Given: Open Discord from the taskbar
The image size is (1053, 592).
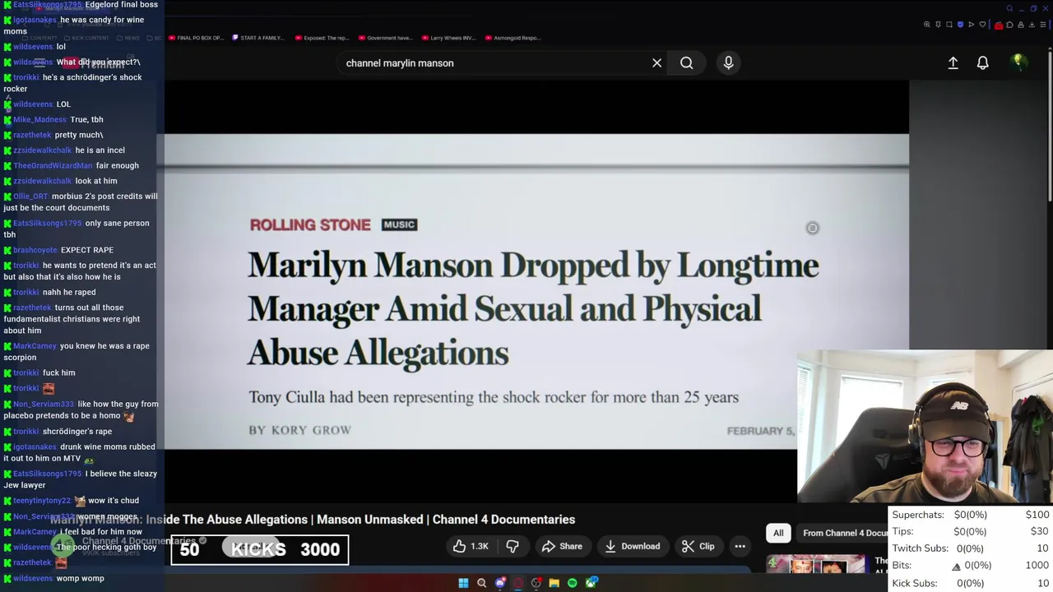Looking at the screenshot, I should (500, 583).
